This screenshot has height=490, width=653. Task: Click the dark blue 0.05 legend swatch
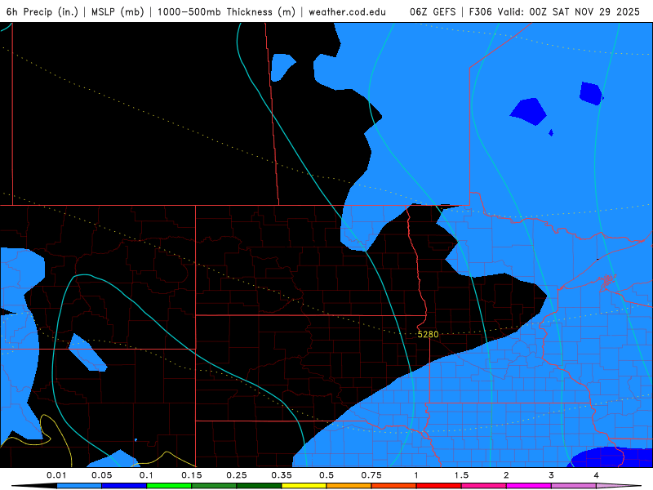pos(124,486)
